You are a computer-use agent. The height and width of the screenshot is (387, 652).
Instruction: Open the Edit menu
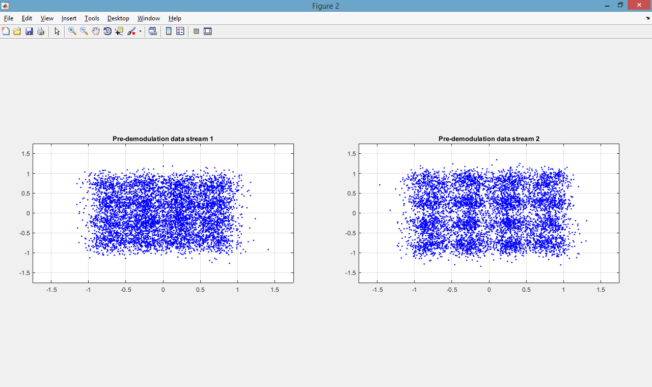(27, 18)
